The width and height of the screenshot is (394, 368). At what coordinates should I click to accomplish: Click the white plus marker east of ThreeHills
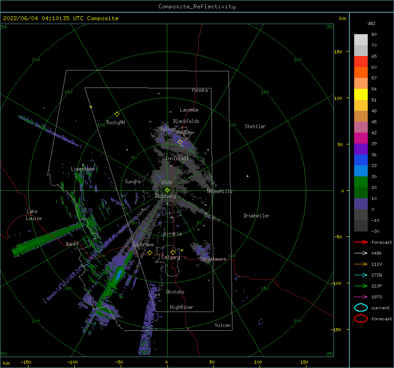[x=247, y=176]
